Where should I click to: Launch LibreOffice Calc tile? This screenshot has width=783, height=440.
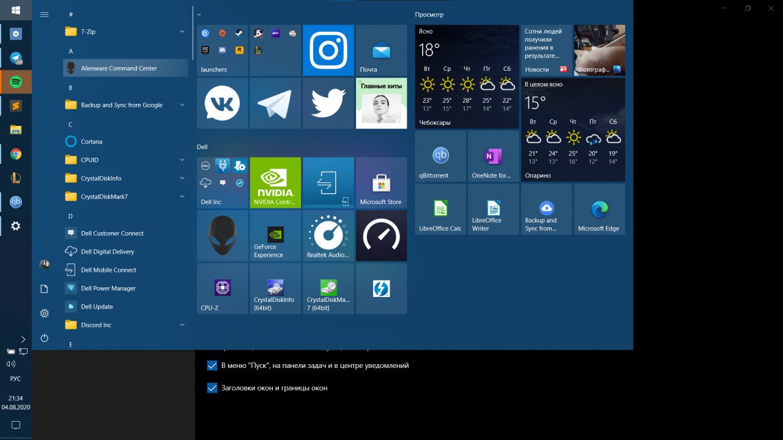[440, 210]
